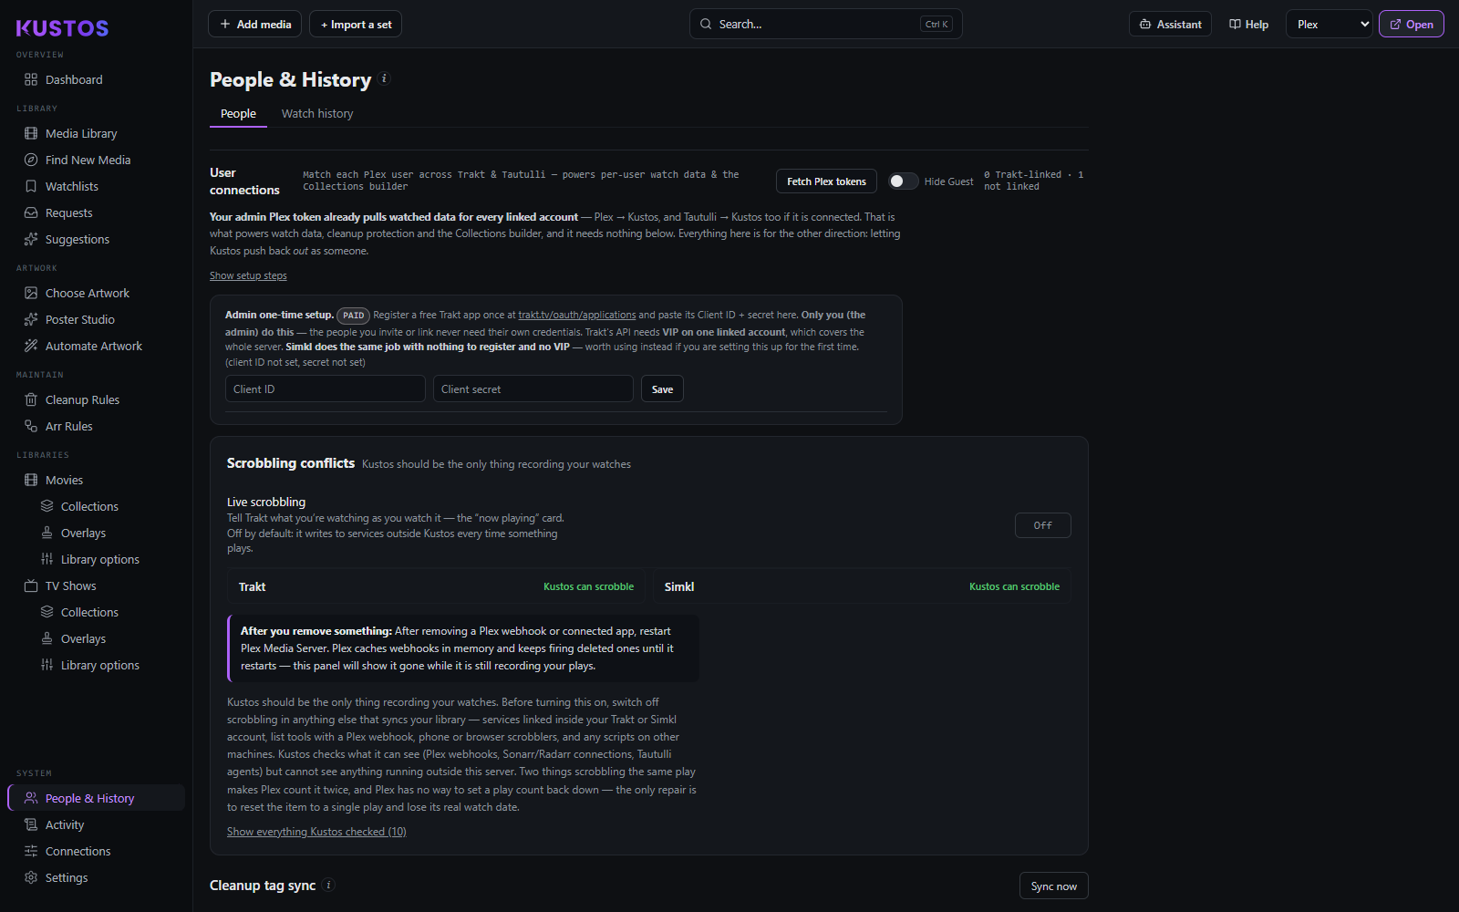Click the Fetch Plex tokens button
The height and width of the screenshot is (912, 1459).
(826, 181)
